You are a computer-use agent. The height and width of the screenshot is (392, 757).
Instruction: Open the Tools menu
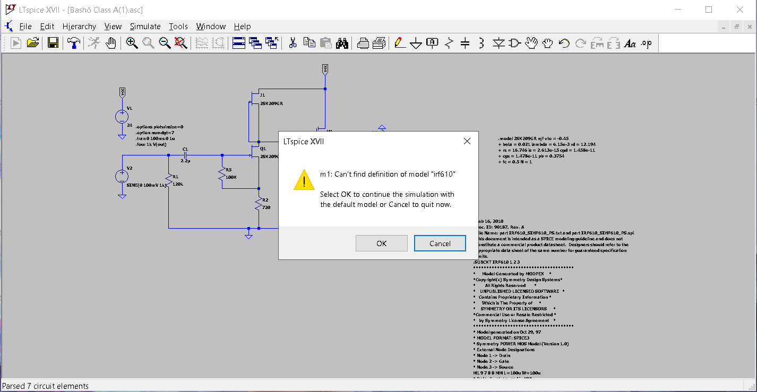[178, 27]
